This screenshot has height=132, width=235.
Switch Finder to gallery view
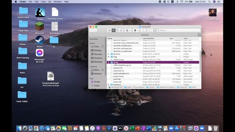pos(121,30)
